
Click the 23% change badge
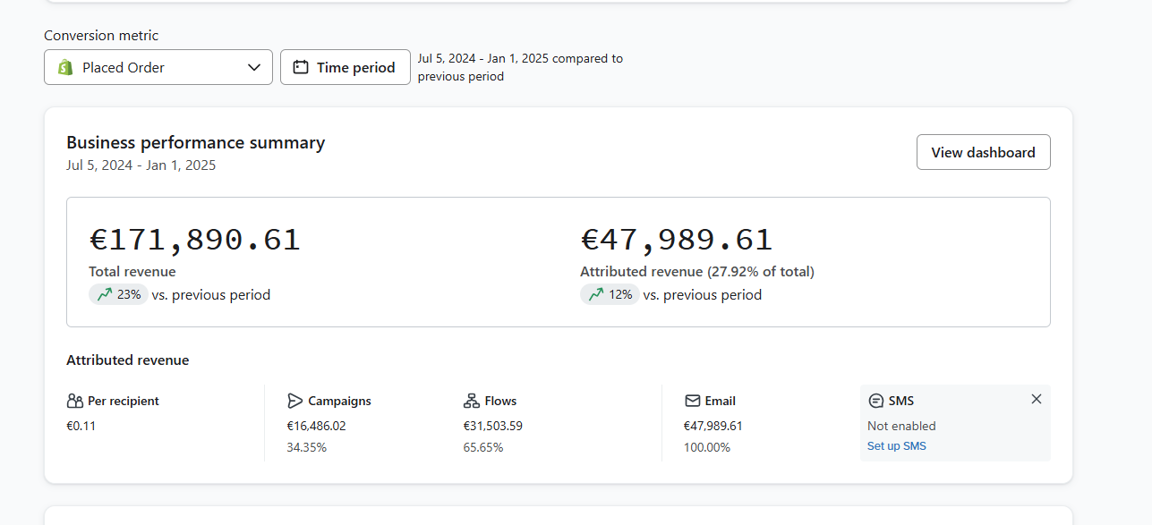tap(118, 294)
